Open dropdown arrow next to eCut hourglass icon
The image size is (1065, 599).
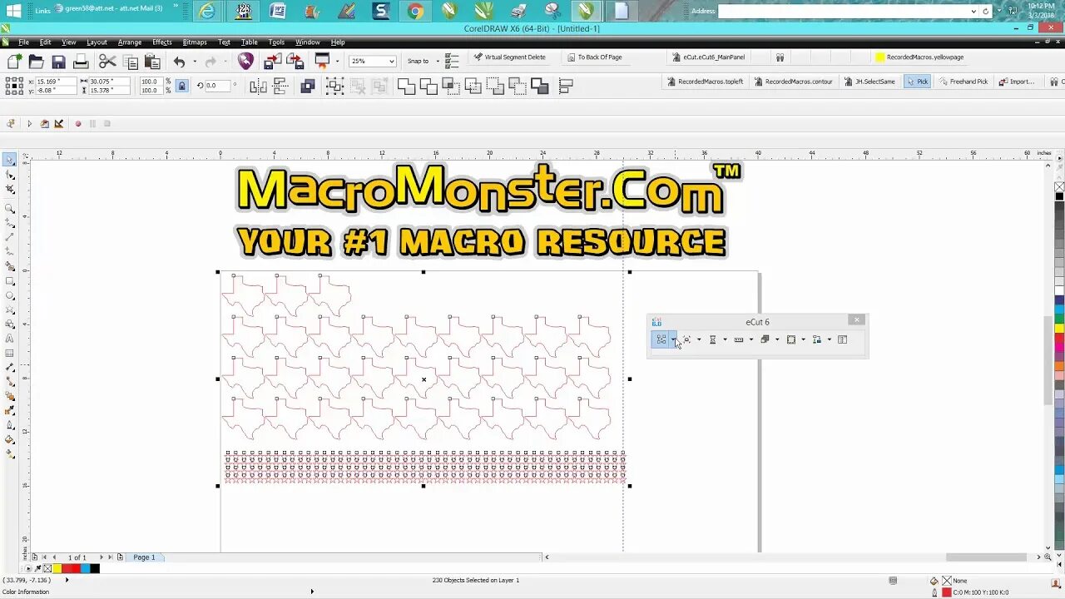[x=725, y=339]
